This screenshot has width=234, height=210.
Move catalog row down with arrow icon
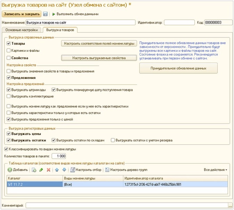64,170
